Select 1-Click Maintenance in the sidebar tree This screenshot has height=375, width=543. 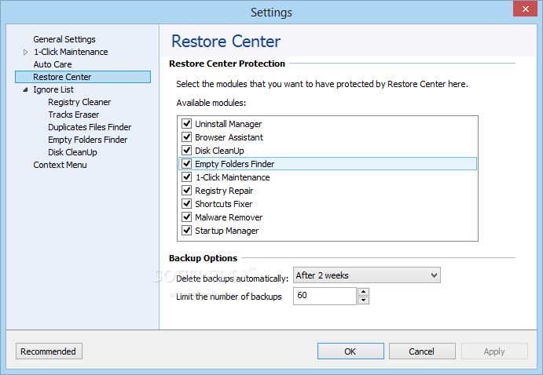pos(71,52)
